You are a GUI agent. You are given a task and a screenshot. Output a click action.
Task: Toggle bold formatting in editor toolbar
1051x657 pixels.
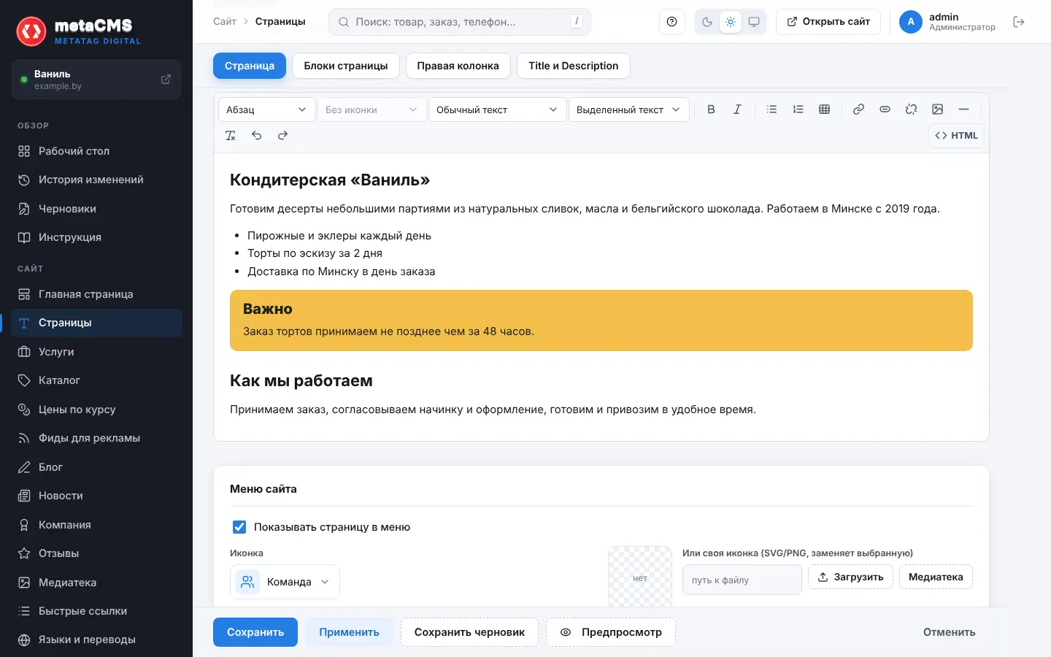pyautogui.click(x=711, y=109)
